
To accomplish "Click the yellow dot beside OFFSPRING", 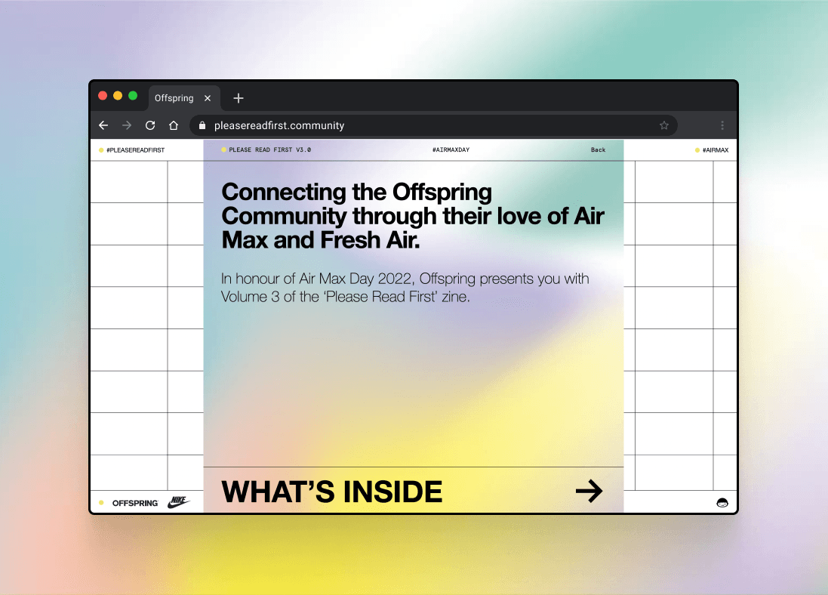I will pos(101,501).
